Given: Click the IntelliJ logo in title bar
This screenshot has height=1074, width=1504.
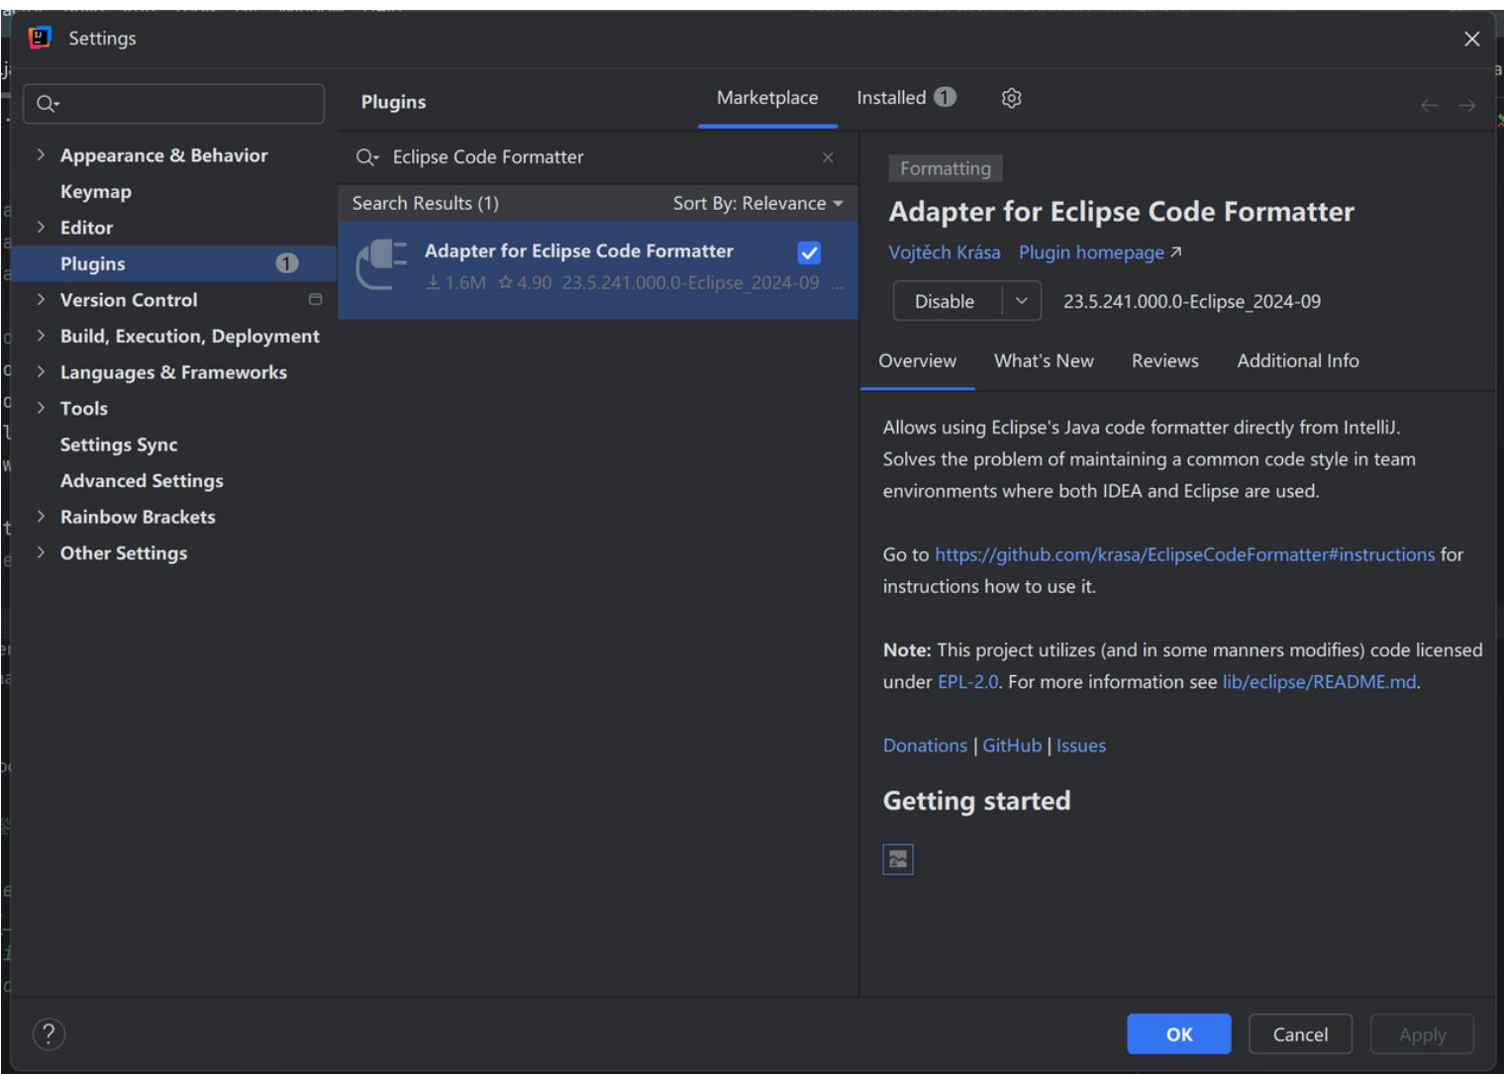Looking at the screenshot, I should (x=40, y=38).
